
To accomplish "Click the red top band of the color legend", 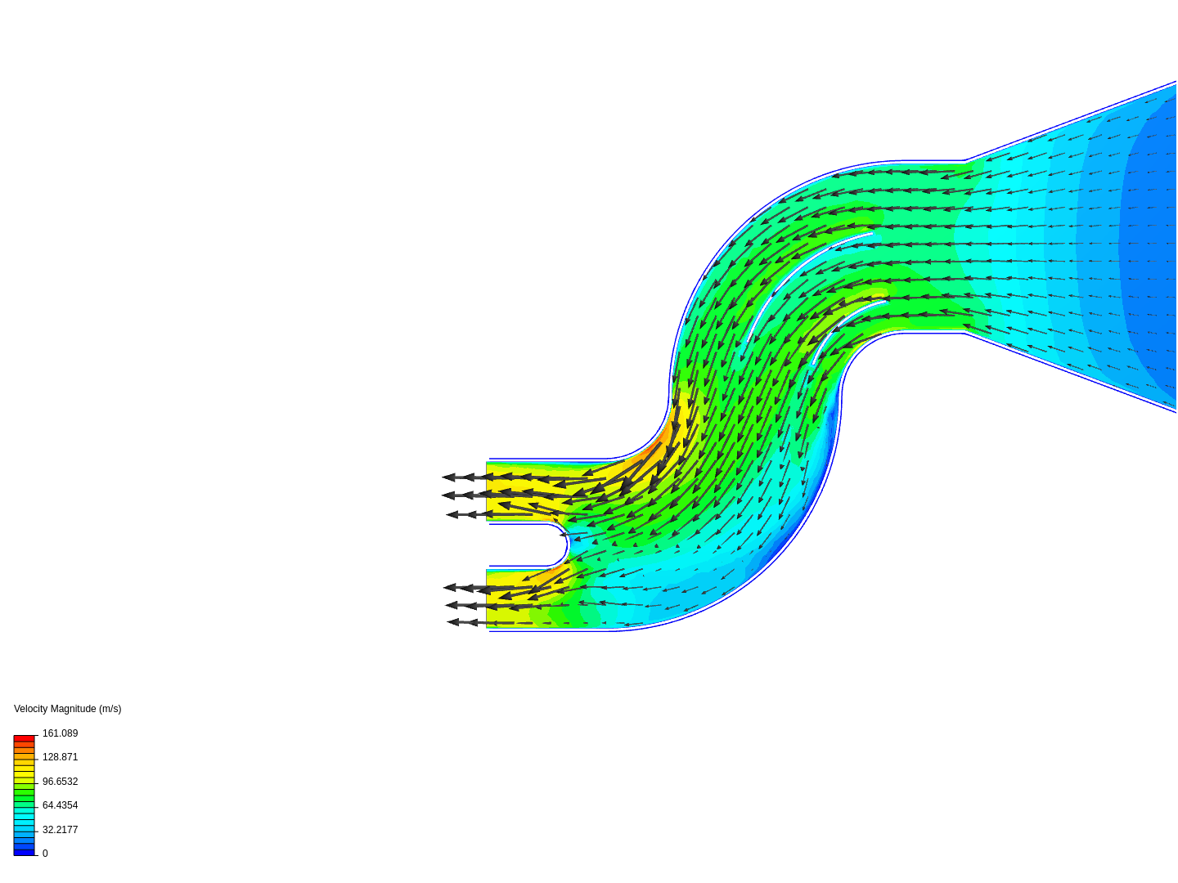I will coord(24,739).
